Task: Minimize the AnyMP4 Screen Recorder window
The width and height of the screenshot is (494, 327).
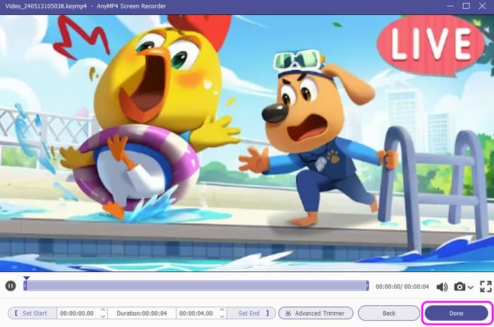Action: point(450,6)
